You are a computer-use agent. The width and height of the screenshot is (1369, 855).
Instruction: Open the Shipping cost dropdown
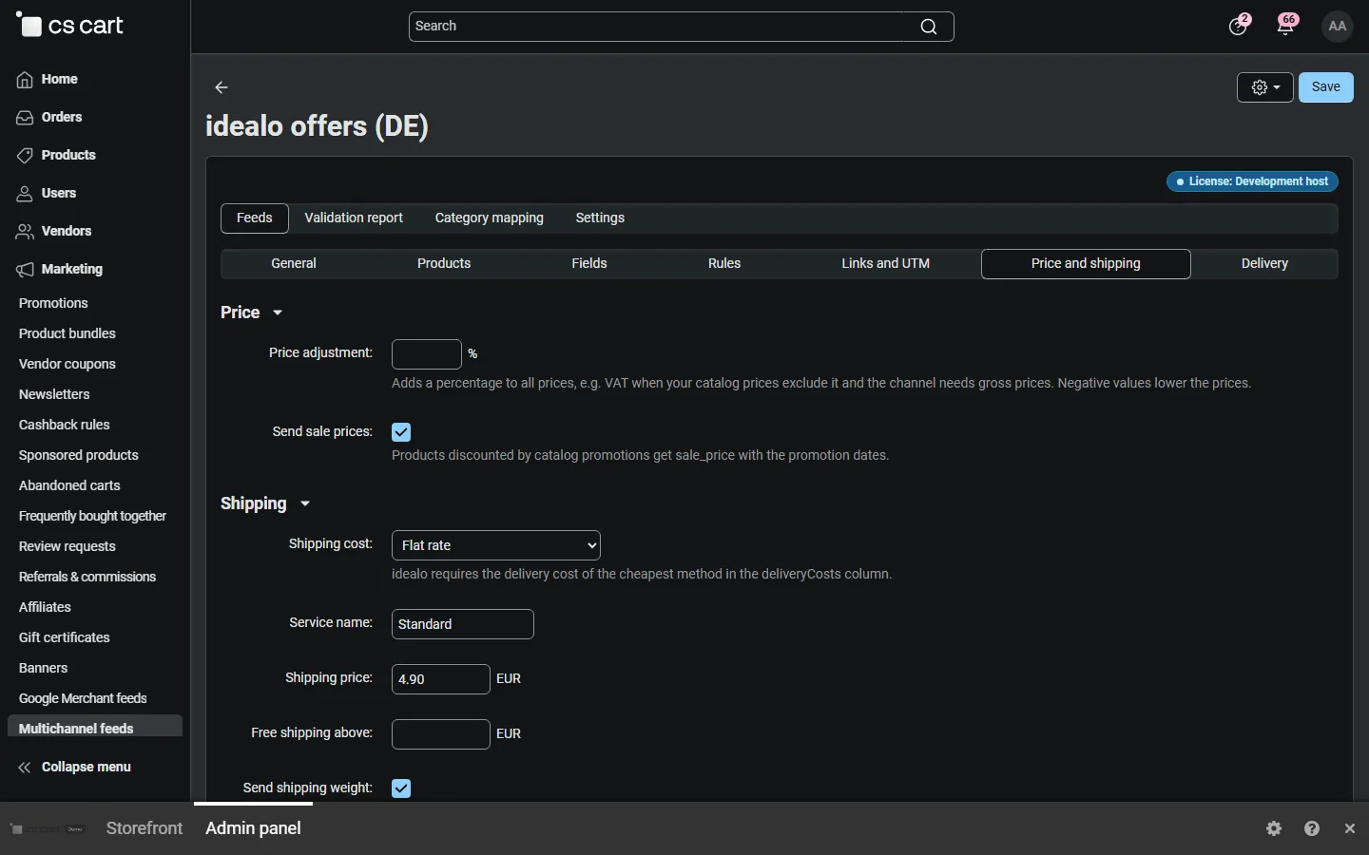click(496, 545)
